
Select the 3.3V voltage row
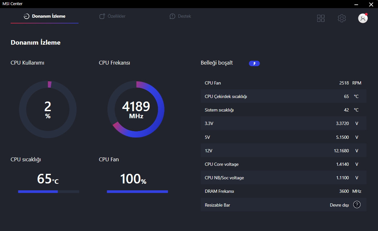pos(283,123)
